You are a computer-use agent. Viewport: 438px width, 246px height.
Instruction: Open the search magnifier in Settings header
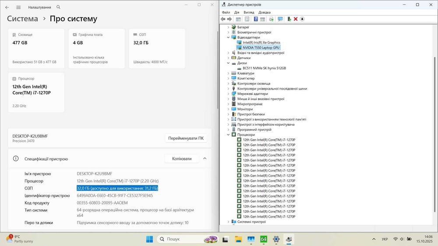coord(58,7)
